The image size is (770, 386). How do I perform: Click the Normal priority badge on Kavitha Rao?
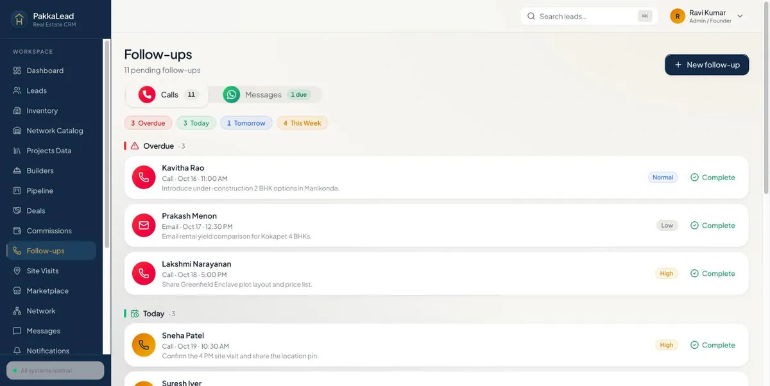pos(663,178)
